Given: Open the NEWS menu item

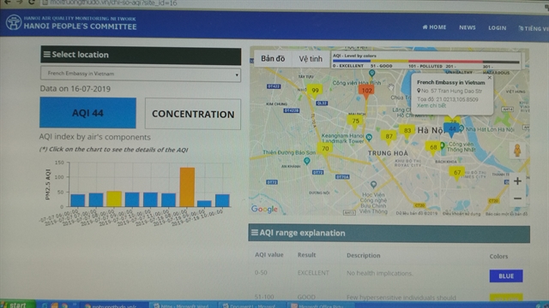Looking at the screenshot, I should [x=467, y=27].
